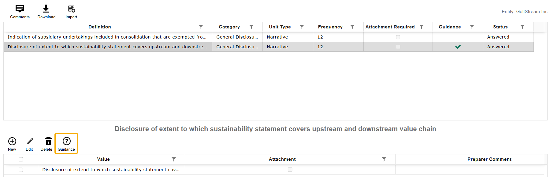Click the Download toolbar icon

tap(46, 12)
